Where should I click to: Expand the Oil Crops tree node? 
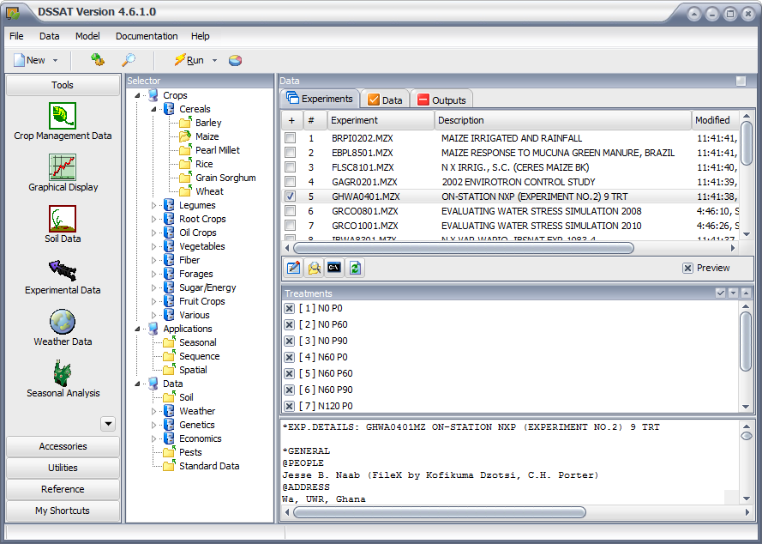click(153, 233)
